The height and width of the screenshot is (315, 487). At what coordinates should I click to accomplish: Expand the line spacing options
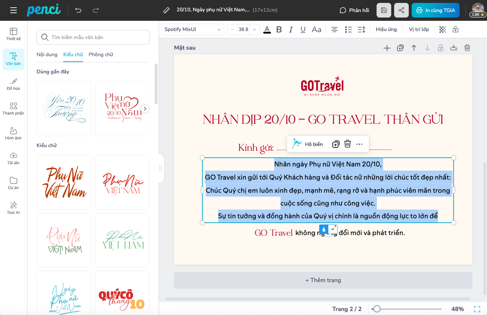(361, 30)
